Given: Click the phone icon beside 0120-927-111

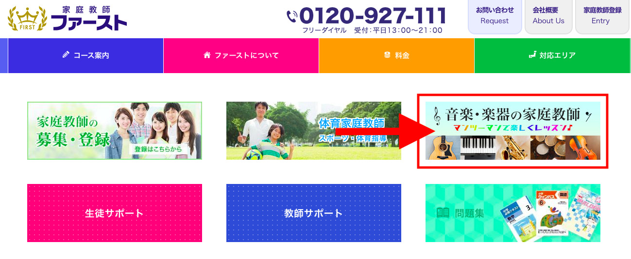Looking at the screenshot, I should pyautogui.click(x=292, y=16).
